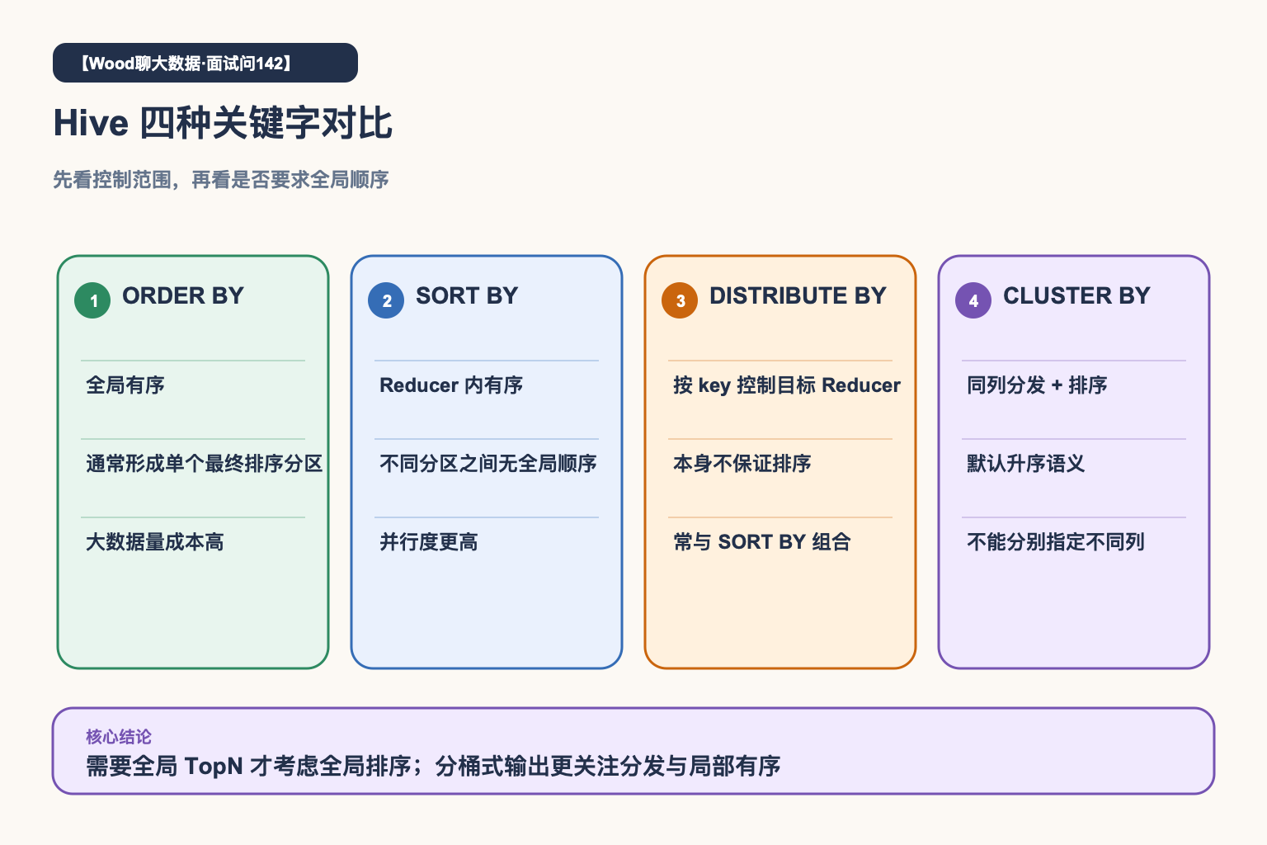
Task: Click the 核心结论 label
Action: click(x=119, y=737)
